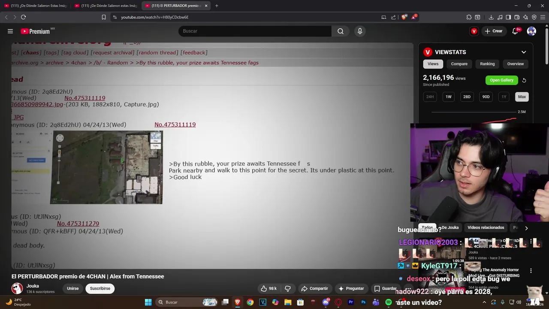The width and height of the screenshot is (549, 309).
Task: Click the search magnifier button
Action: 341,31
